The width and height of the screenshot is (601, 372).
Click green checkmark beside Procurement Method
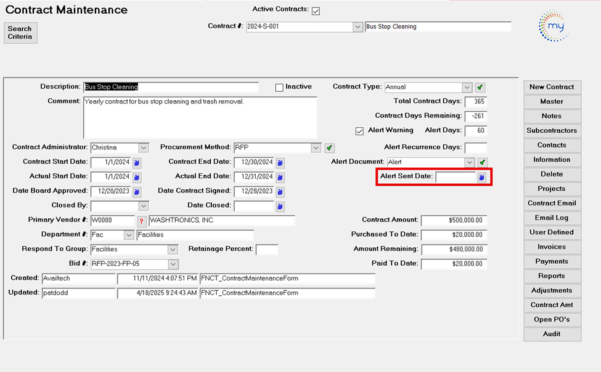pos(330,148)
